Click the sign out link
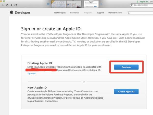 pos(32,73)
